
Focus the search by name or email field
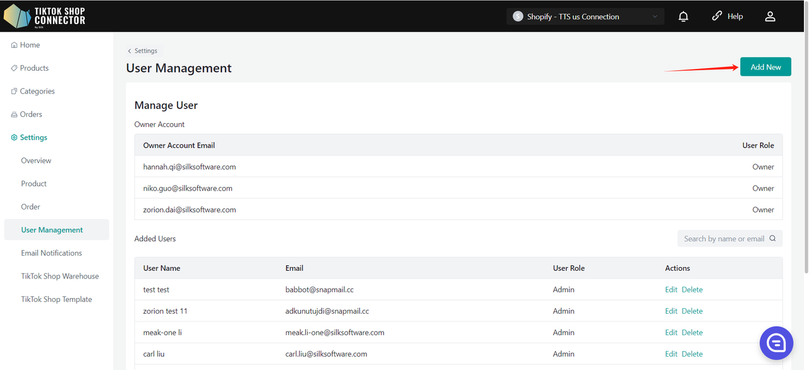[723, 239]
